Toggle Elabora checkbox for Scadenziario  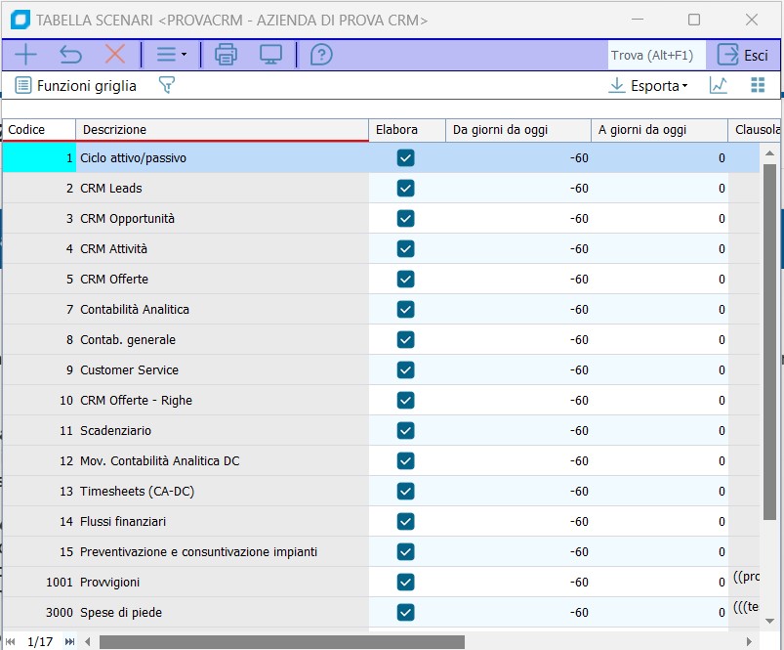tap(406, 431)
